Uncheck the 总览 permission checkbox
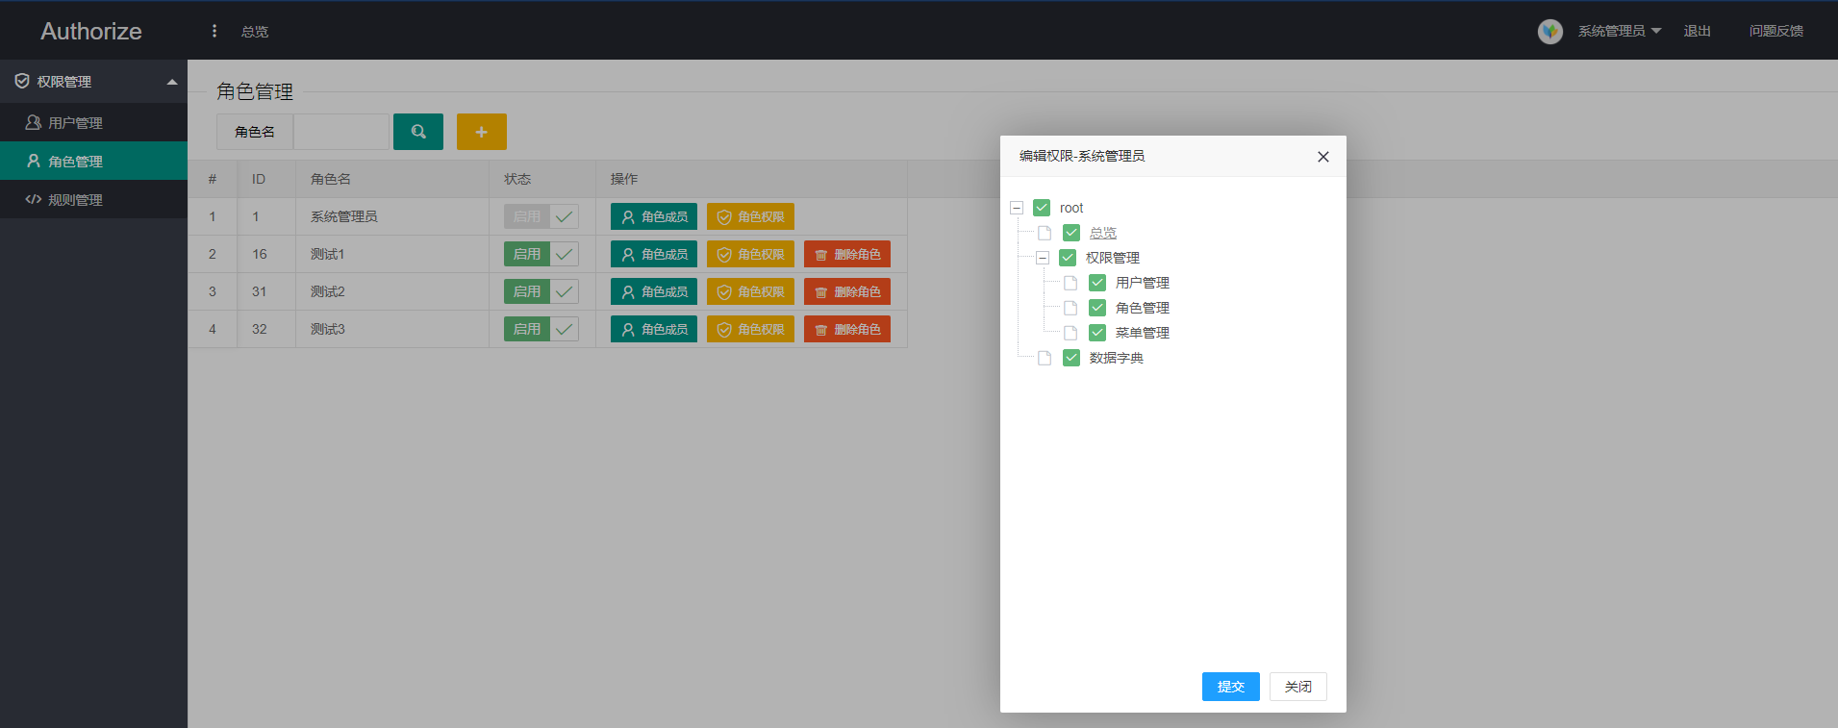The image size is (1838, 728). (1071, 233)
